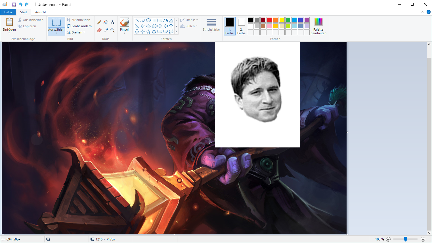Click the vertical scrollbar down arrow
This screenshot has height=243, width=432.
[x=429, y=233]
